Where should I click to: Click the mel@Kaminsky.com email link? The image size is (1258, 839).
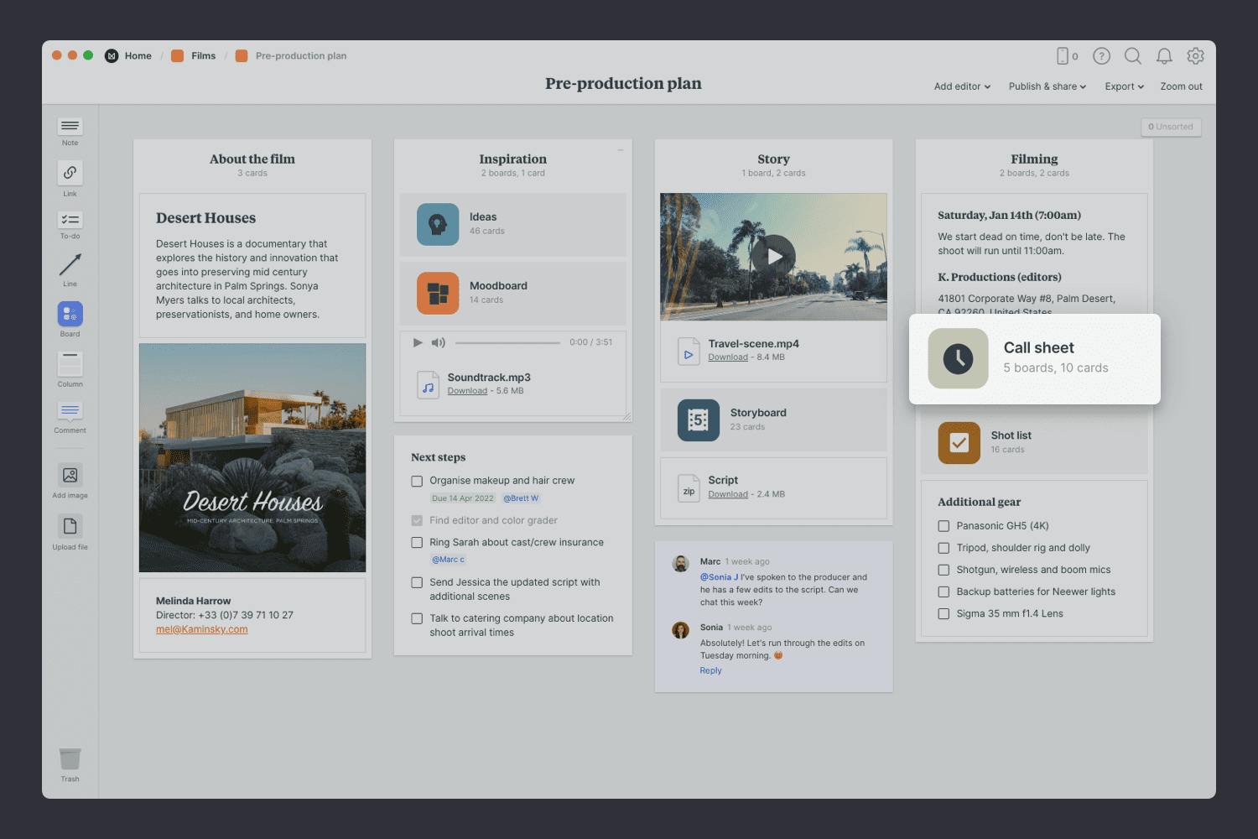coord(201,629)
